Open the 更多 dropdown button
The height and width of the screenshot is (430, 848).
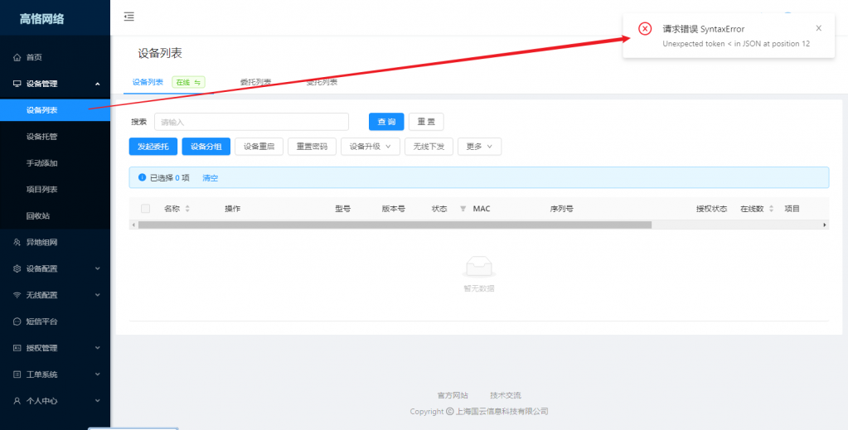click(479, 147)
